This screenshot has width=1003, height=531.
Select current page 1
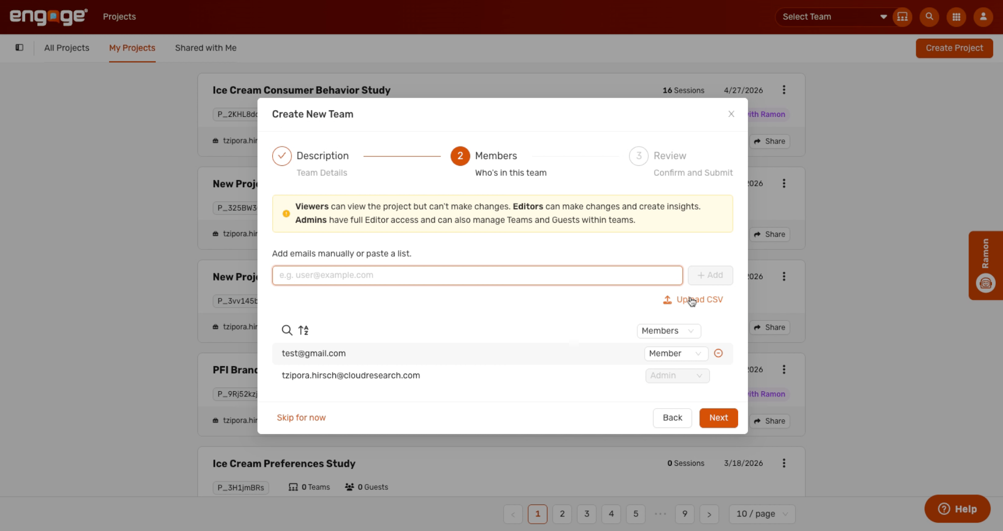(538, 514)
